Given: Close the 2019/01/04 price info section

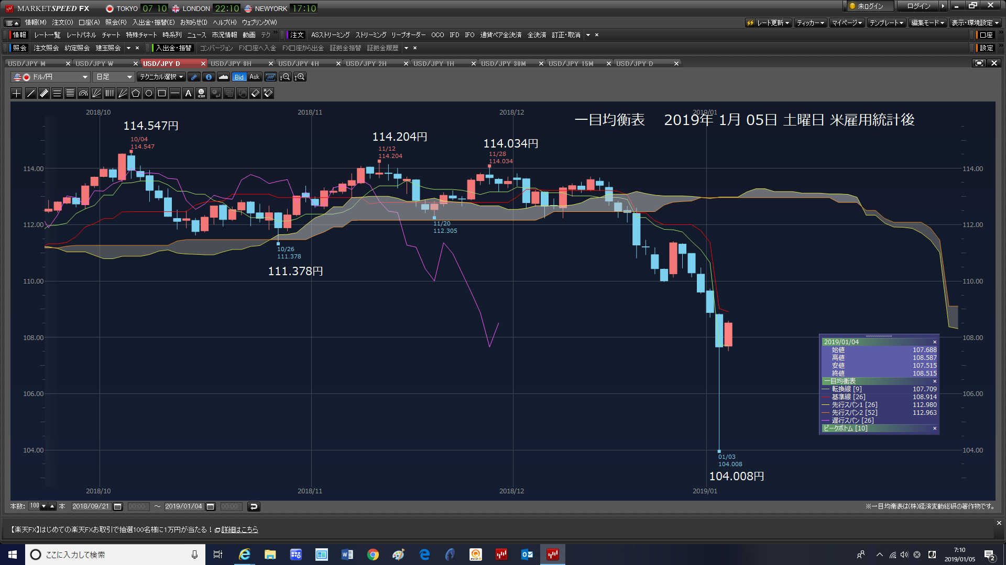Looking at the screenshot, I should click(x=935, y=342).
